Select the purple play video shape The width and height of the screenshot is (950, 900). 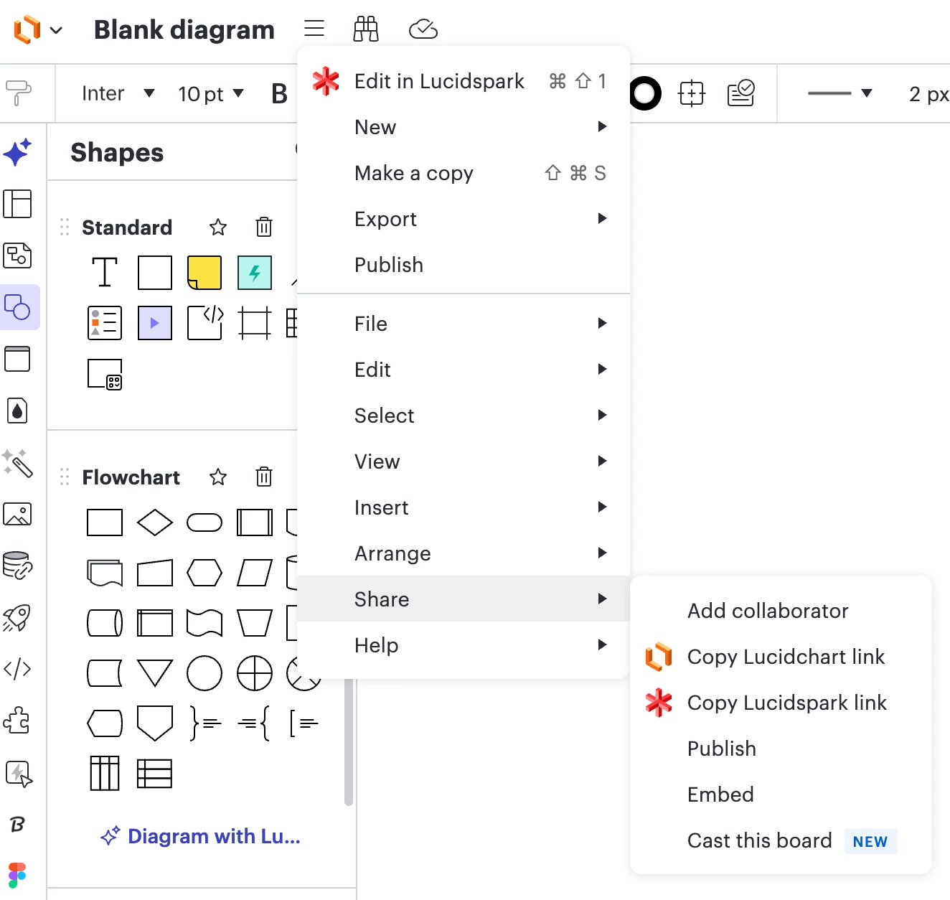coord(155,323)
